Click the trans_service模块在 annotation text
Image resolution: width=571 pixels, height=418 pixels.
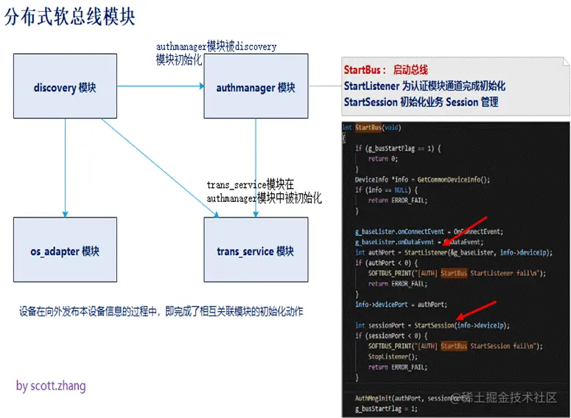[x=251, y=184]
